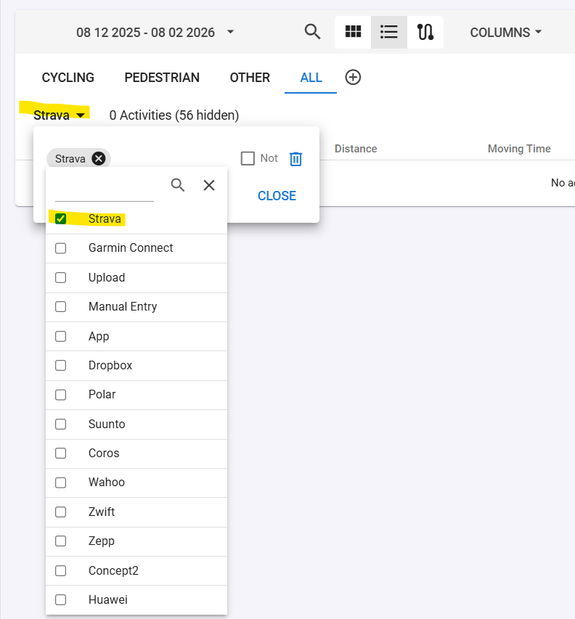
Task: Toggle the Not checkbox
Action: tap(248, 158)
